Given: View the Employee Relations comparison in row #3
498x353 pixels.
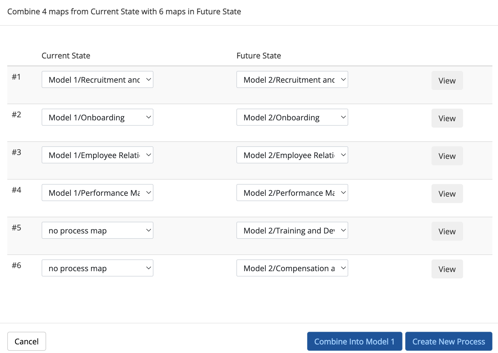Looking at the screenshot, I should (x=447, y=156).
